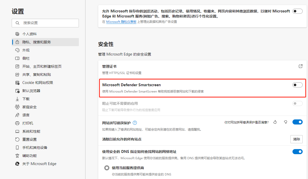Turn off 网站拼写错误保护 toggle

click(298, 122)
